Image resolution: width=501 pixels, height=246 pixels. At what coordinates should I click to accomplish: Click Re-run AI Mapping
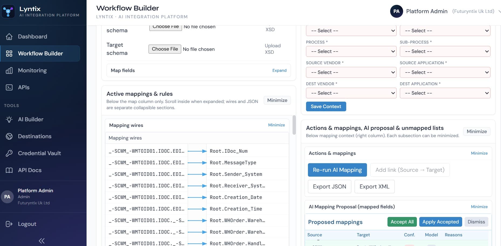337,170
